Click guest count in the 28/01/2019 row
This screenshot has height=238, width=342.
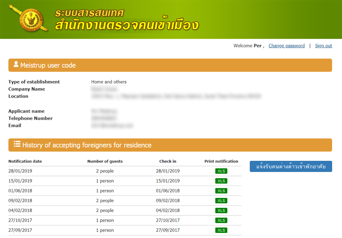tap(105, 171)
